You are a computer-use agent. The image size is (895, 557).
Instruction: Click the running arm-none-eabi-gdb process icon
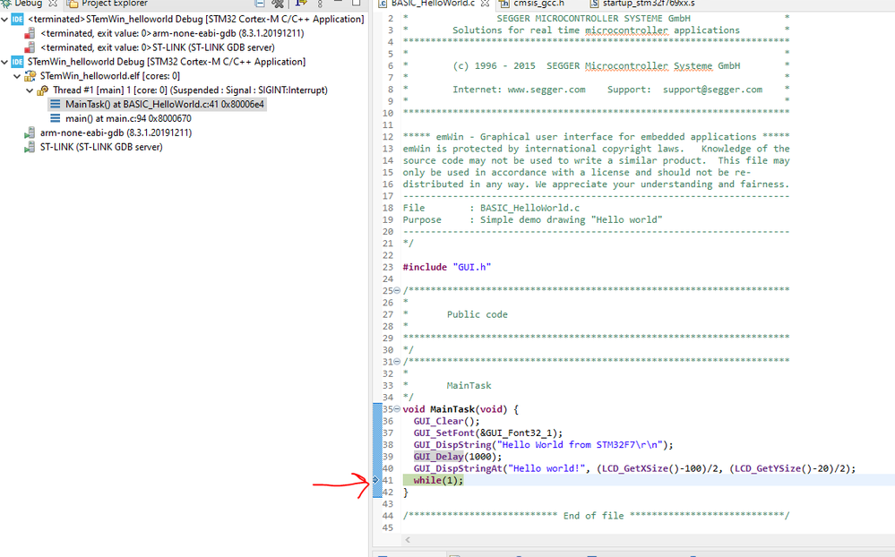[x=30, y=133]
